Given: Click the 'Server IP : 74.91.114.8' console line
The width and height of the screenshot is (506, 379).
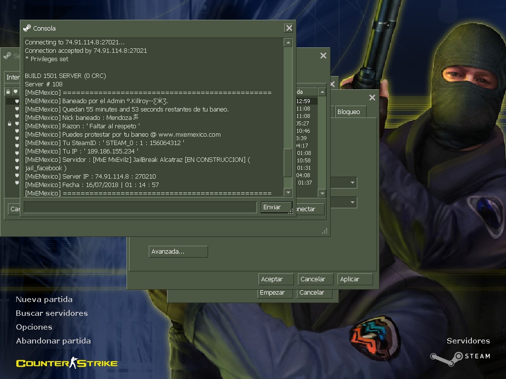Looking at the screenshot, I should pos(90,177).
